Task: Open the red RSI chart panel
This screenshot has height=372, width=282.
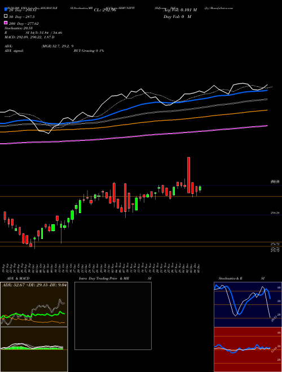Action: tap(248, 349)
